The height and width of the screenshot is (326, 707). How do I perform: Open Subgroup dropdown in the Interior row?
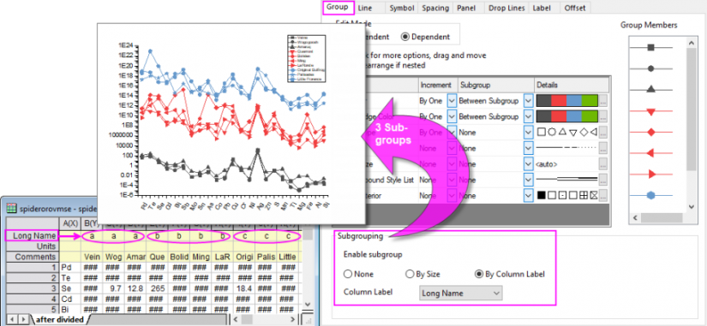529,195
